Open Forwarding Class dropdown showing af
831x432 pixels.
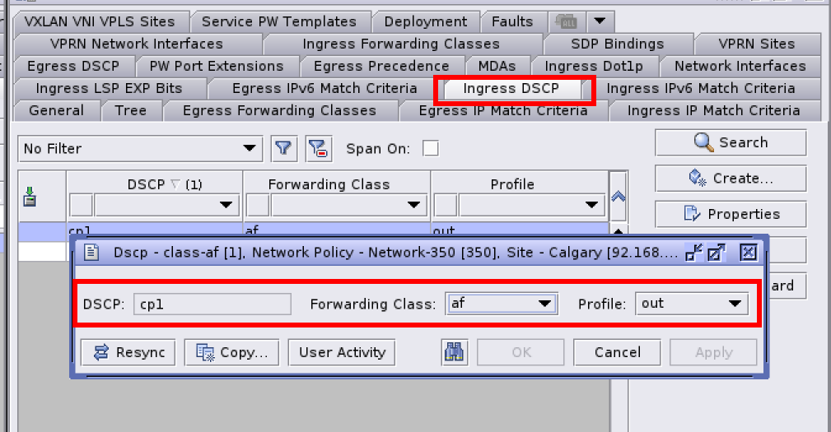501,304
